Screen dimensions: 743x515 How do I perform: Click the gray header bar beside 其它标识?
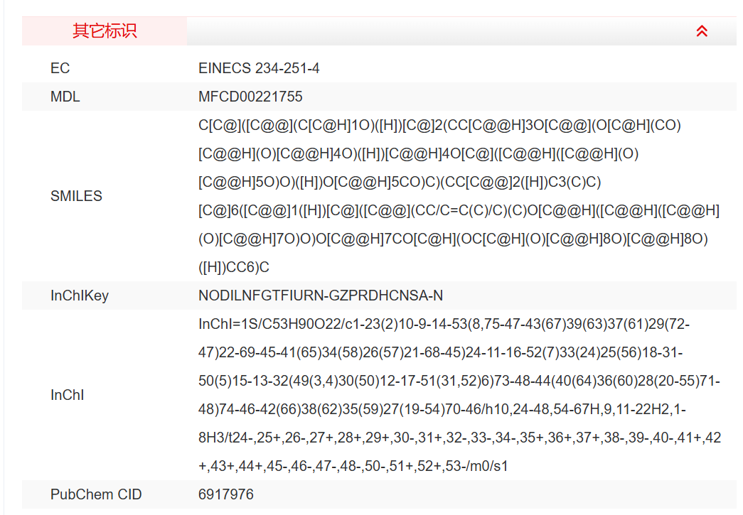click(427, 31)
